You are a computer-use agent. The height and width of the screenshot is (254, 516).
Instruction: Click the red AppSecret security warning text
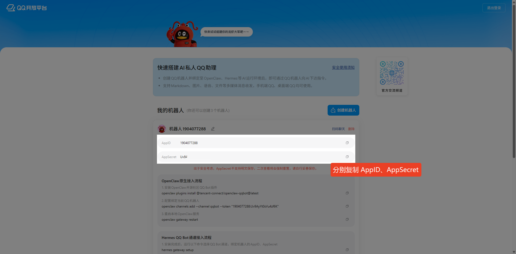256,169
